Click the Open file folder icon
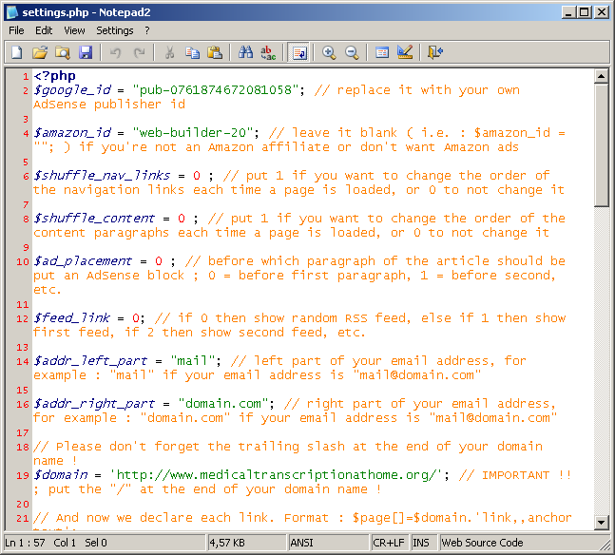Viewport: 615px width, 555px height. (x=39, y=52)
